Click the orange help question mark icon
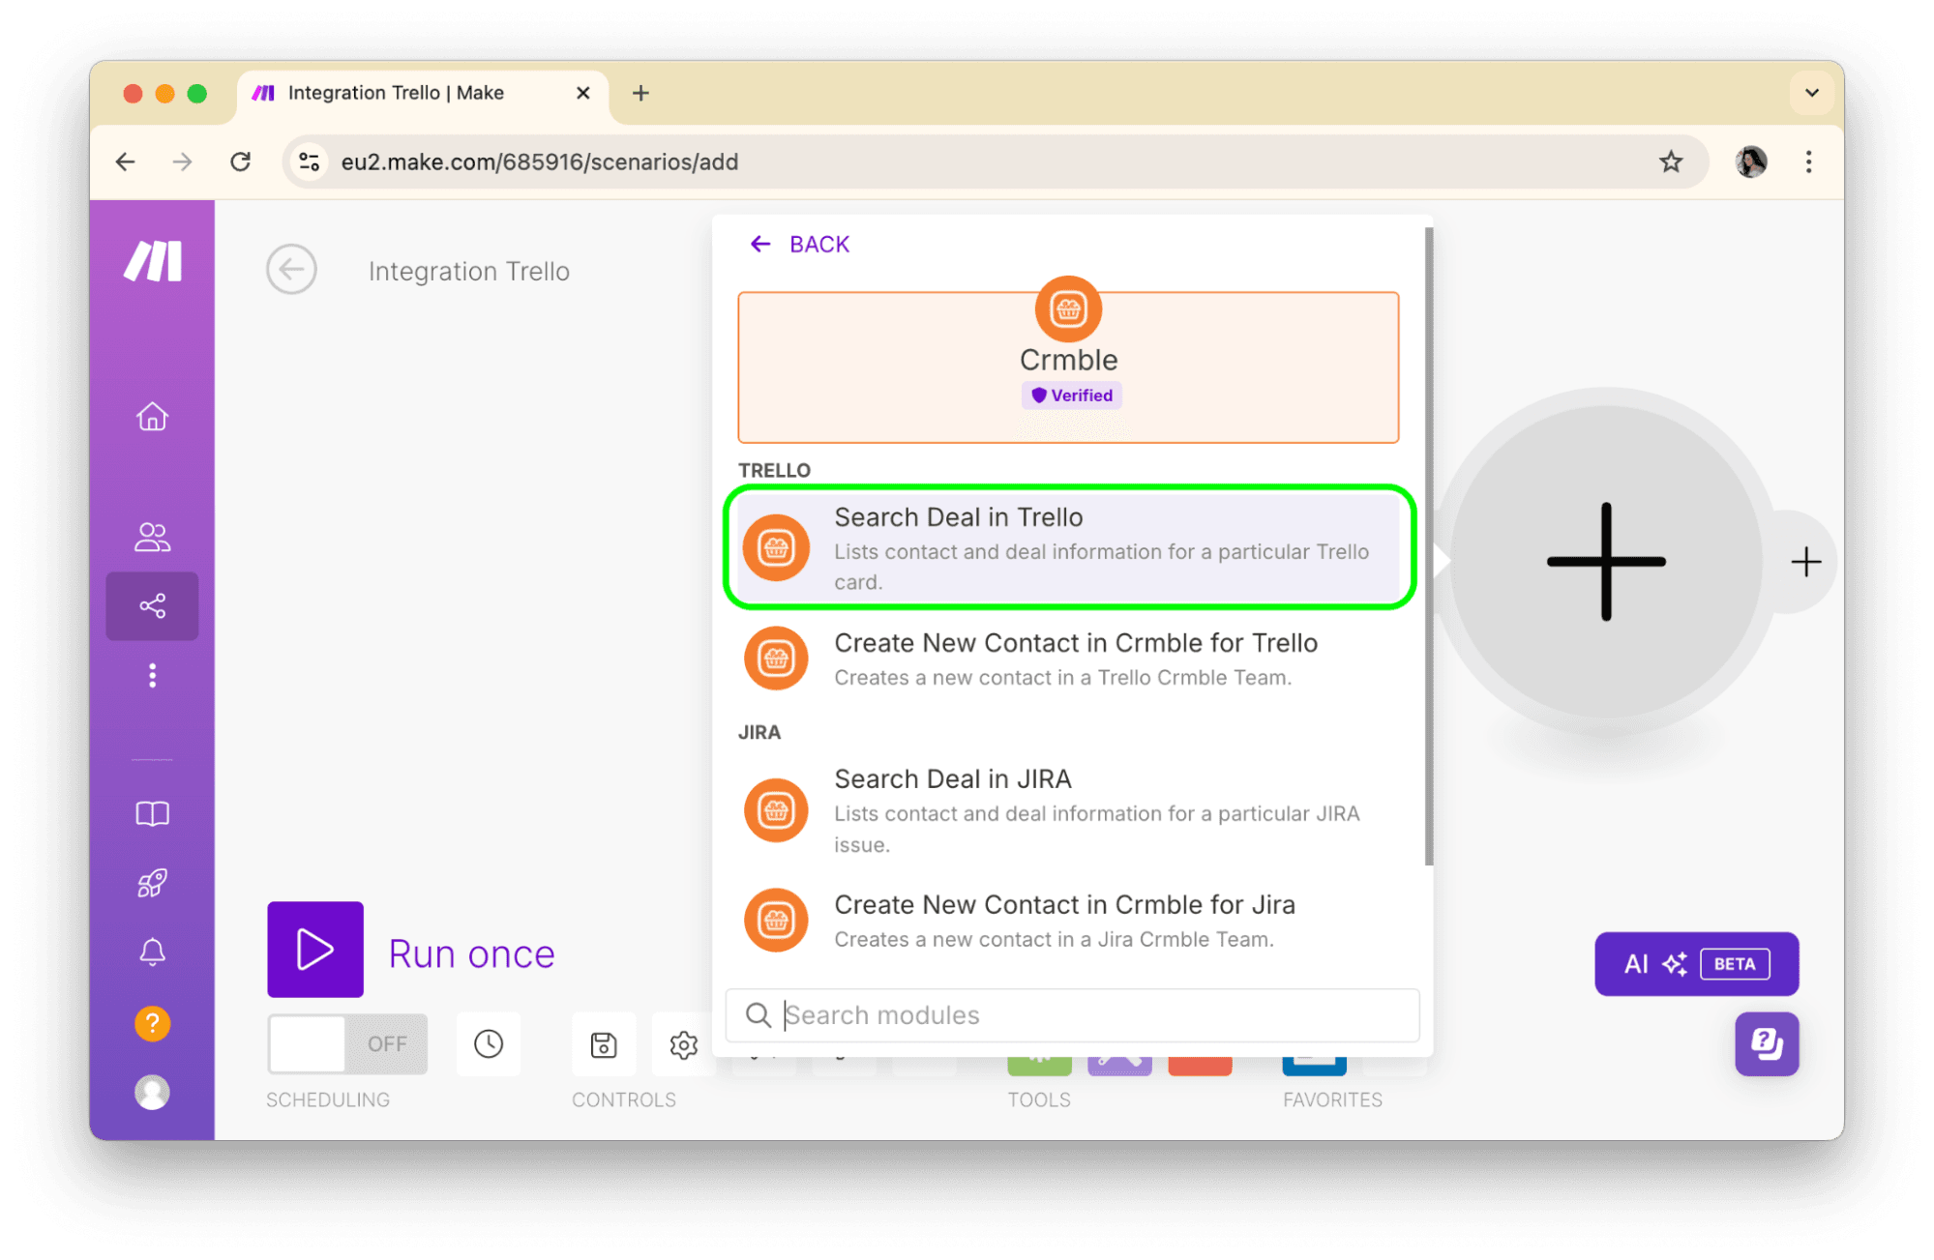The image size is (1934, 1260). 152,1023
